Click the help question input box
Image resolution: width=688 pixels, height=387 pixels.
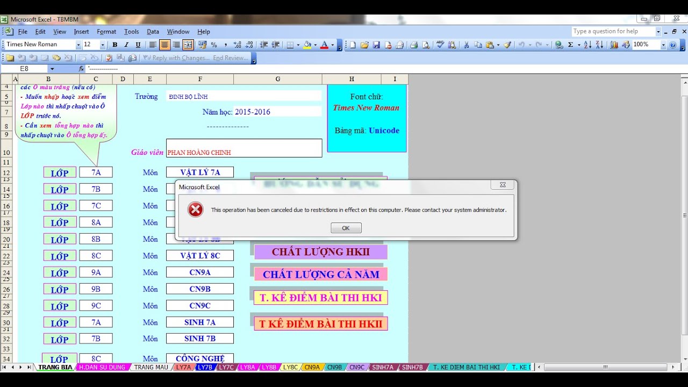(613, 32)
